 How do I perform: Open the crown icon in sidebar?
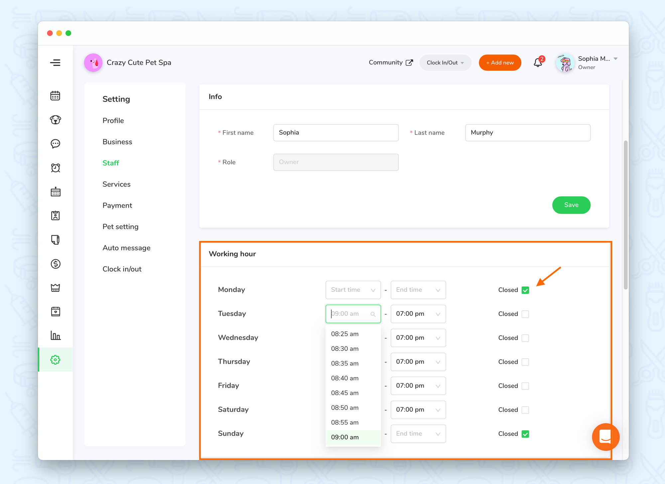(x=55, y=287)
